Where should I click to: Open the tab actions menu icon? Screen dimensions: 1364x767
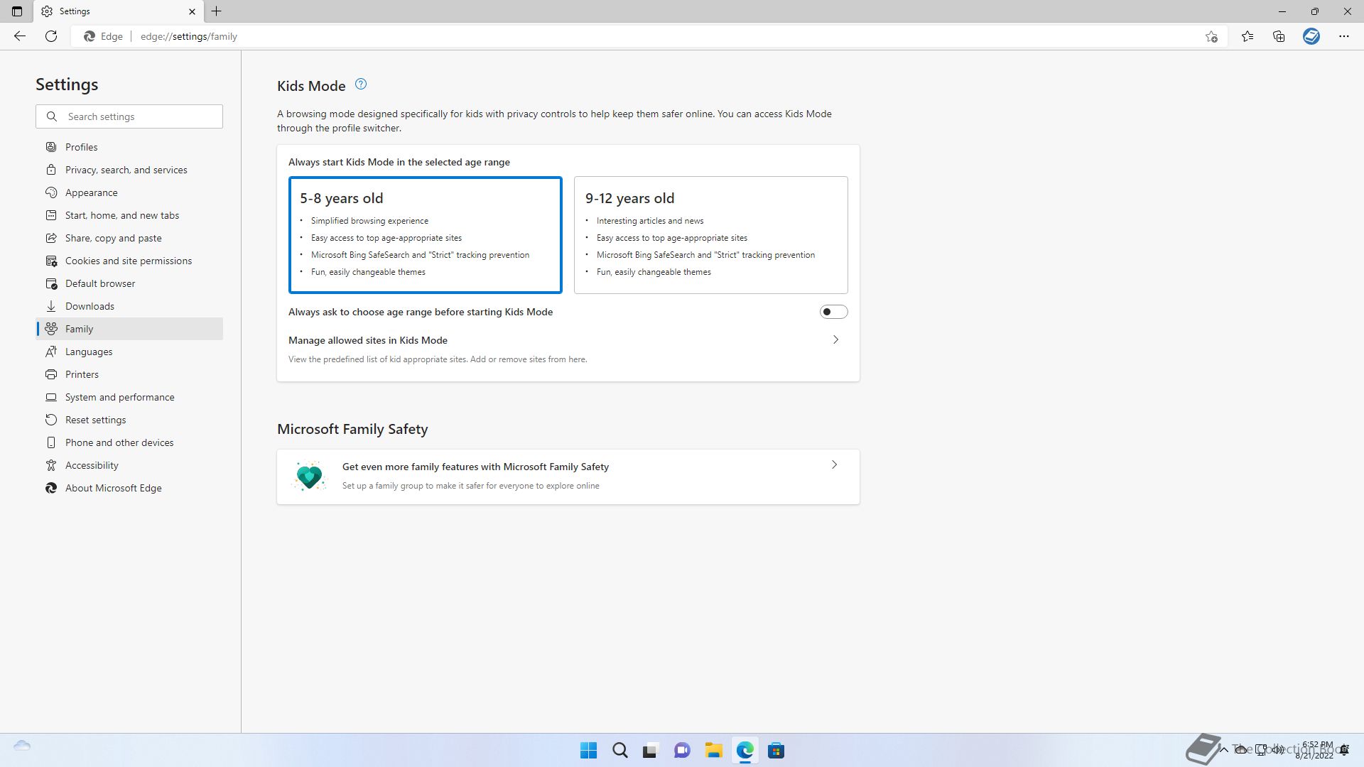tap(17, 11)
